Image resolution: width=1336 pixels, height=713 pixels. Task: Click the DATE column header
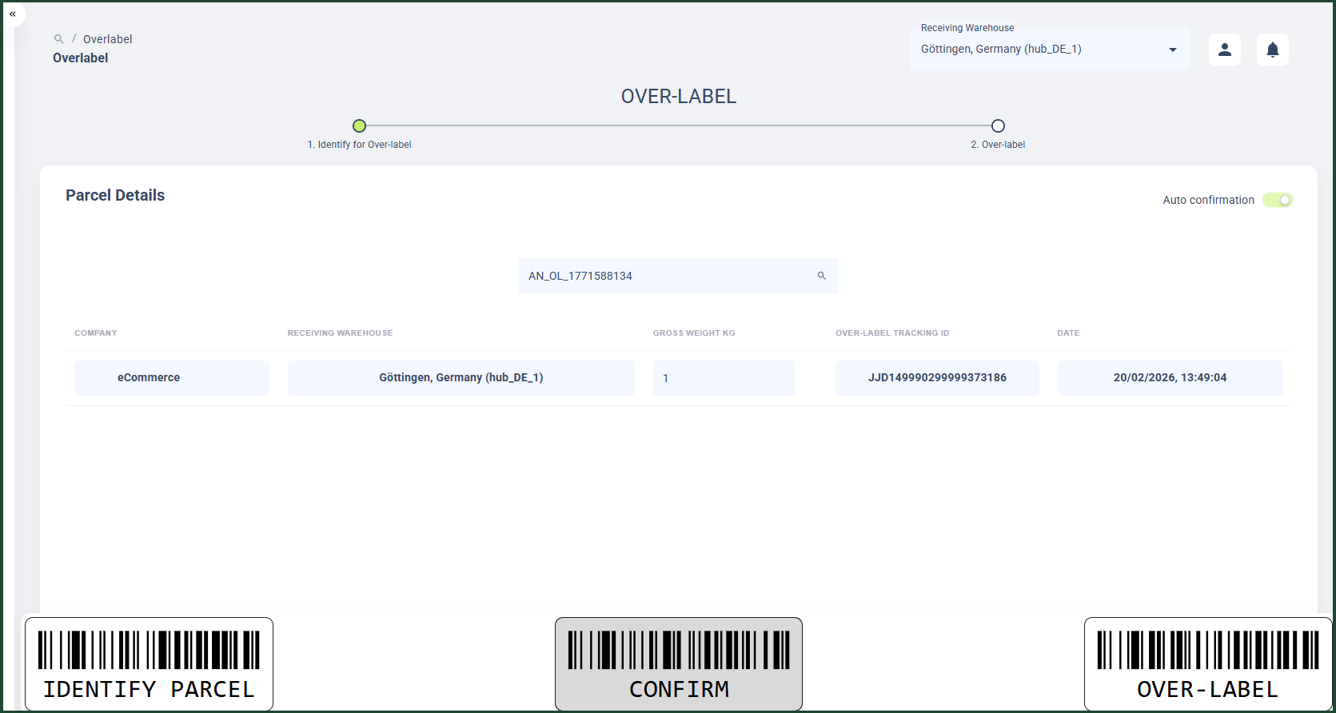click(x=1068, y=333)
